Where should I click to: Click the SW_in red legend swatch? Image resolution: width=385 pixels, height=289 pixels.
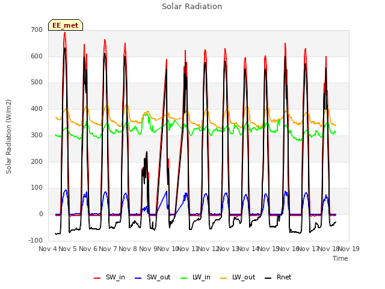97,278
